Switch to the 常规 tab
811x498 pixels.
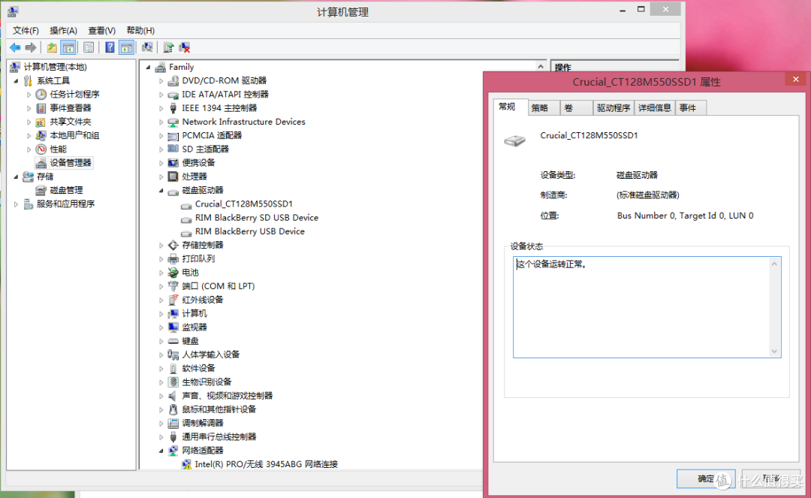pyautogui.click(x=510, y=107)
